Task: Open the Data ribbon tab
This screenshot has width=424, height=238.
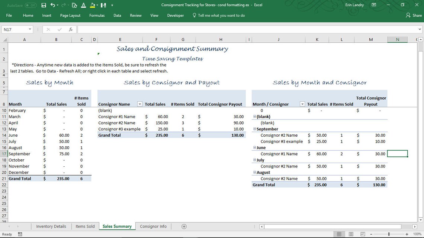Action: (117, 15)
